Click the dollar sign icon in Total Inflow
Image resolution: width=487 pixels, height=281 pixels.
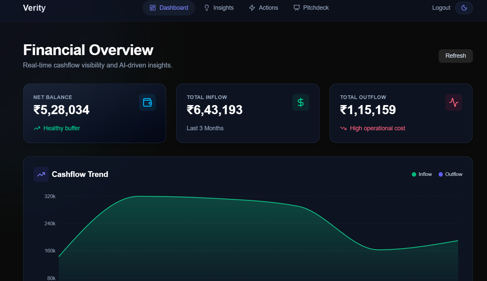tap(300, 102)
